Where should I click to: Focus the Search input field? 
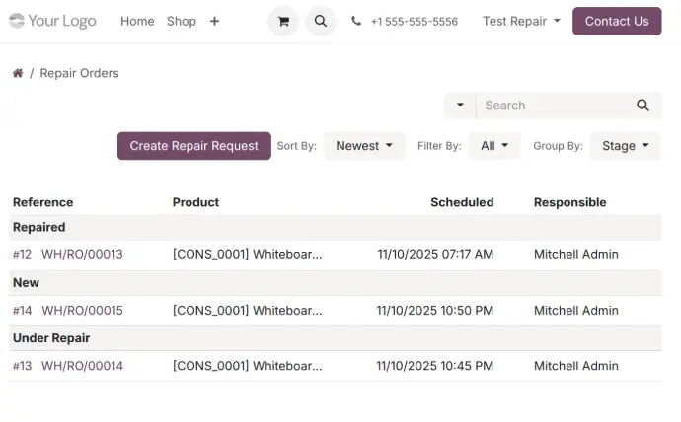tap(553, 105)
